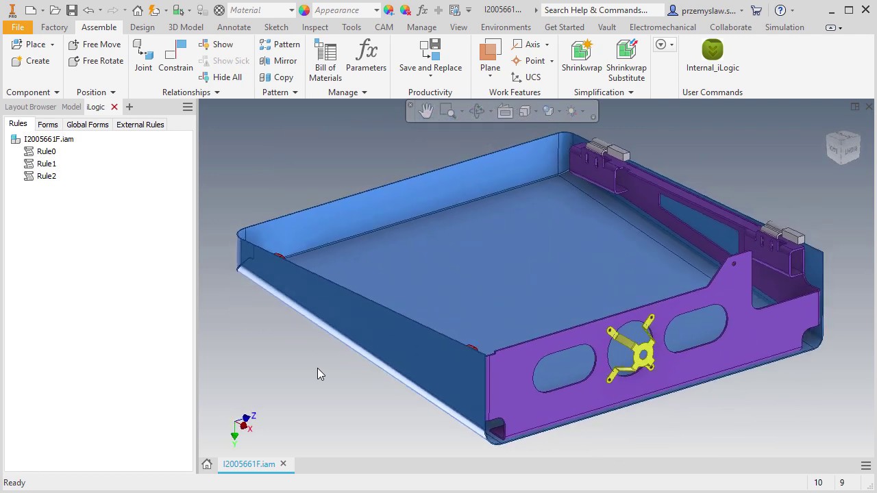The width and height of the screenshot is (877, 493).
Task: Close the I2005661F.iam document tab
Action: point(283,464)
